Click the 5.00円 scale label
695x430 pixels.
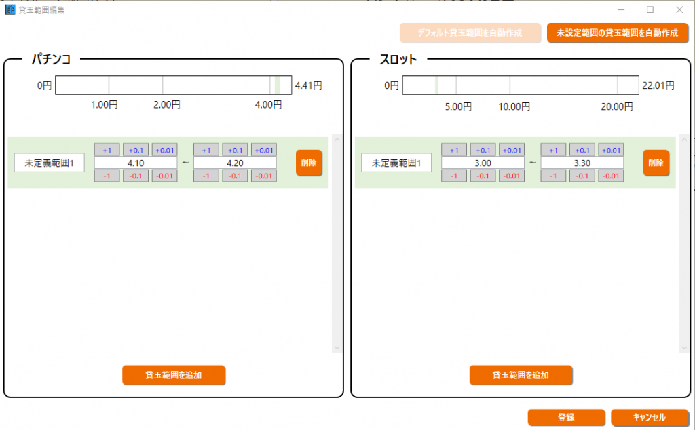(x=458, y=106)
